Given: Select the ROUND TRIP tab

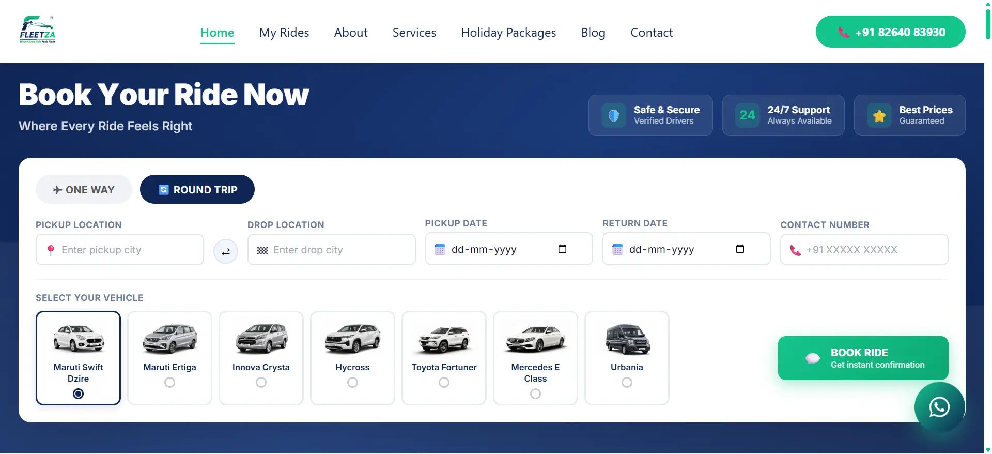Looking at the screenshot, I should pyautogui.click(x=197, y=189).
